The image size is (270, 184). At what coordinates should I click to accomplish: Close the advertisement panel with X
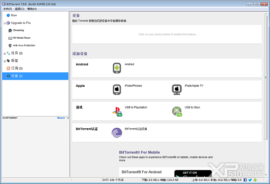pos(68,118)
